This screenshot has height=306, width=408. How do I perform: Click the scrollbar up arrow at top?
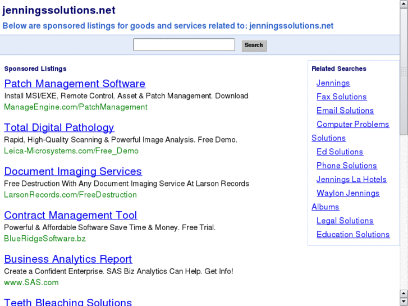pos(404,4)
